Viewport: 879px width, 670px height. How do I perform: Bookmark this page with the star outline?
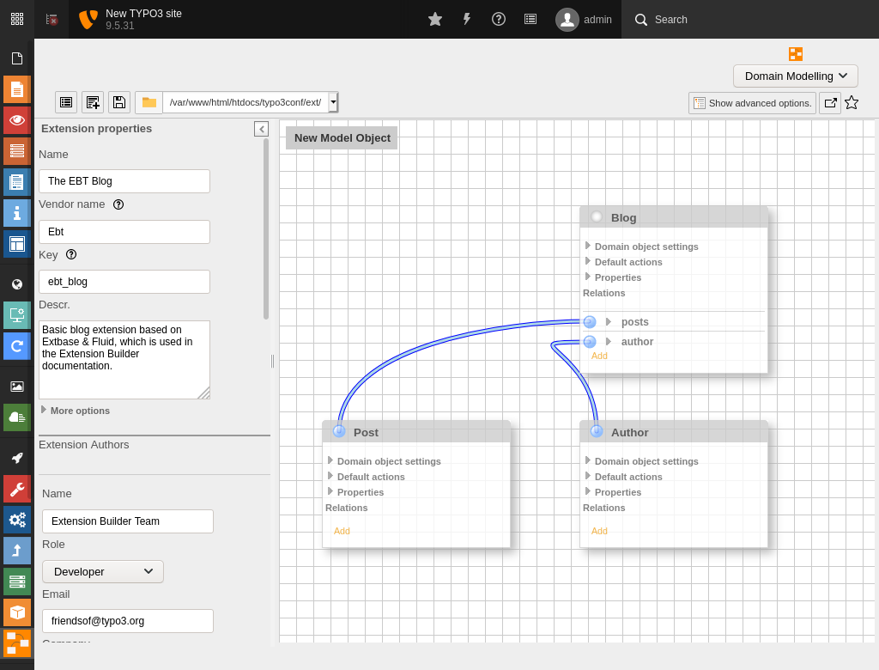coord(852,103)
